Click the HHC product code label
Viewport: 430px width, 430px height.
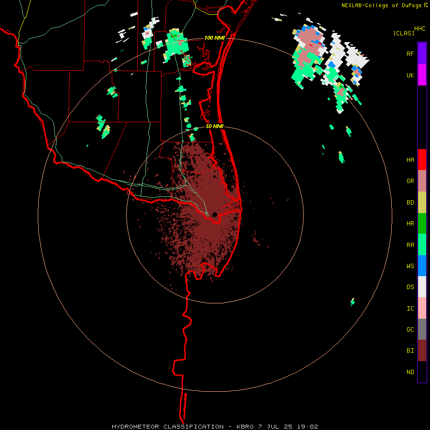[x=419, y=29]
